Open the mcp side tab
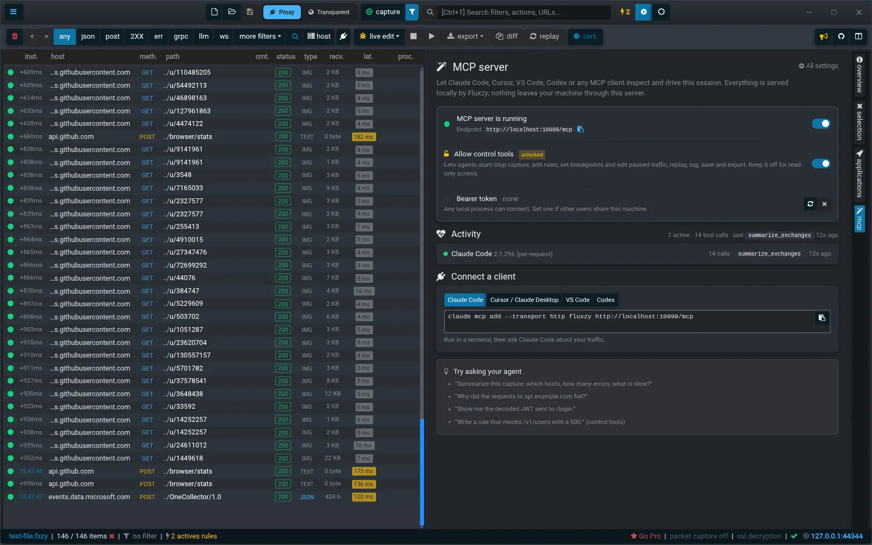The image size is (872, 545). click(859, 219)
